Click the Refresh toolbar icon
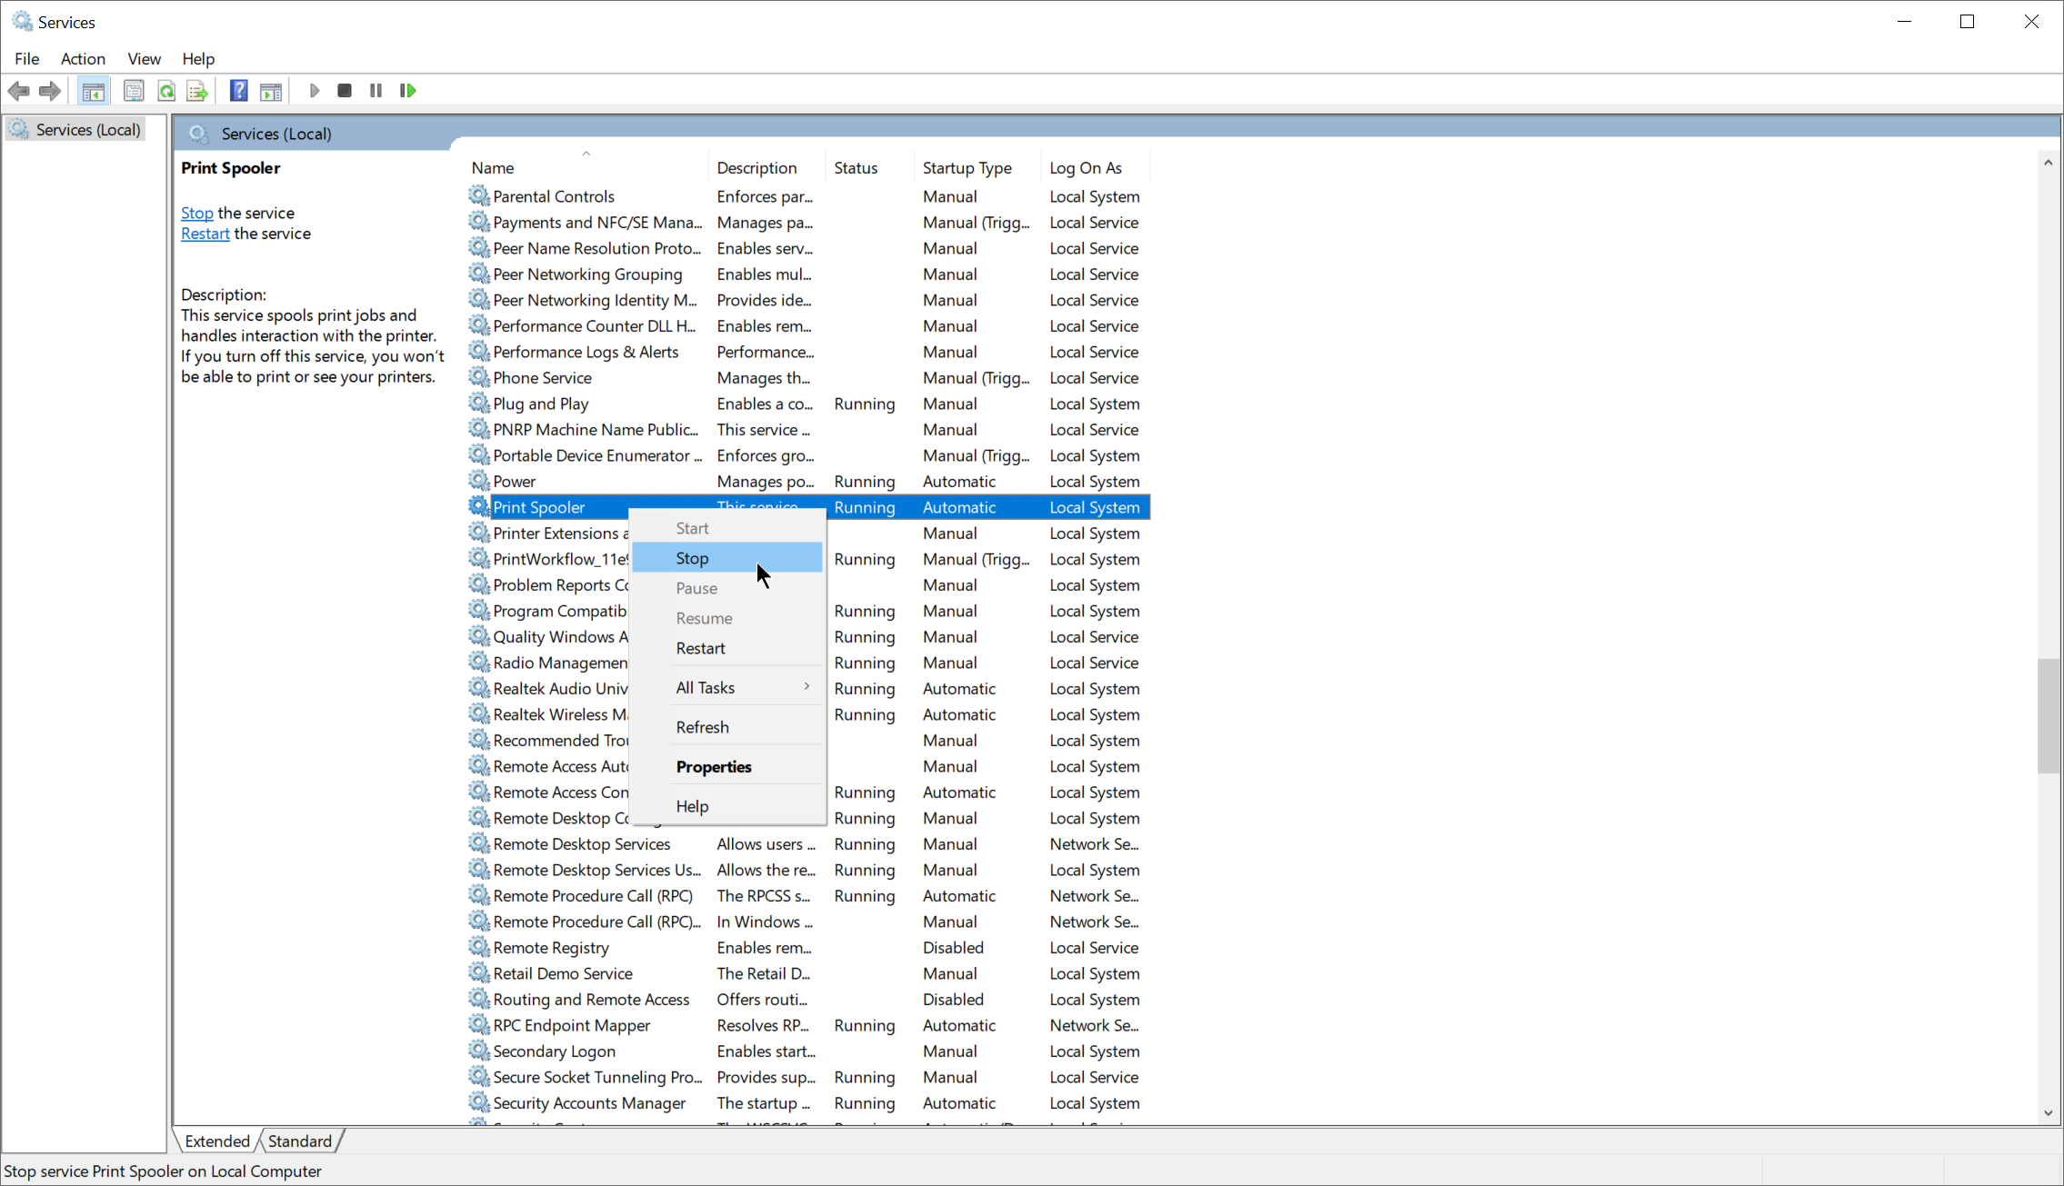The width and height of the screenshot is (2064, 1186). (166, 91)
